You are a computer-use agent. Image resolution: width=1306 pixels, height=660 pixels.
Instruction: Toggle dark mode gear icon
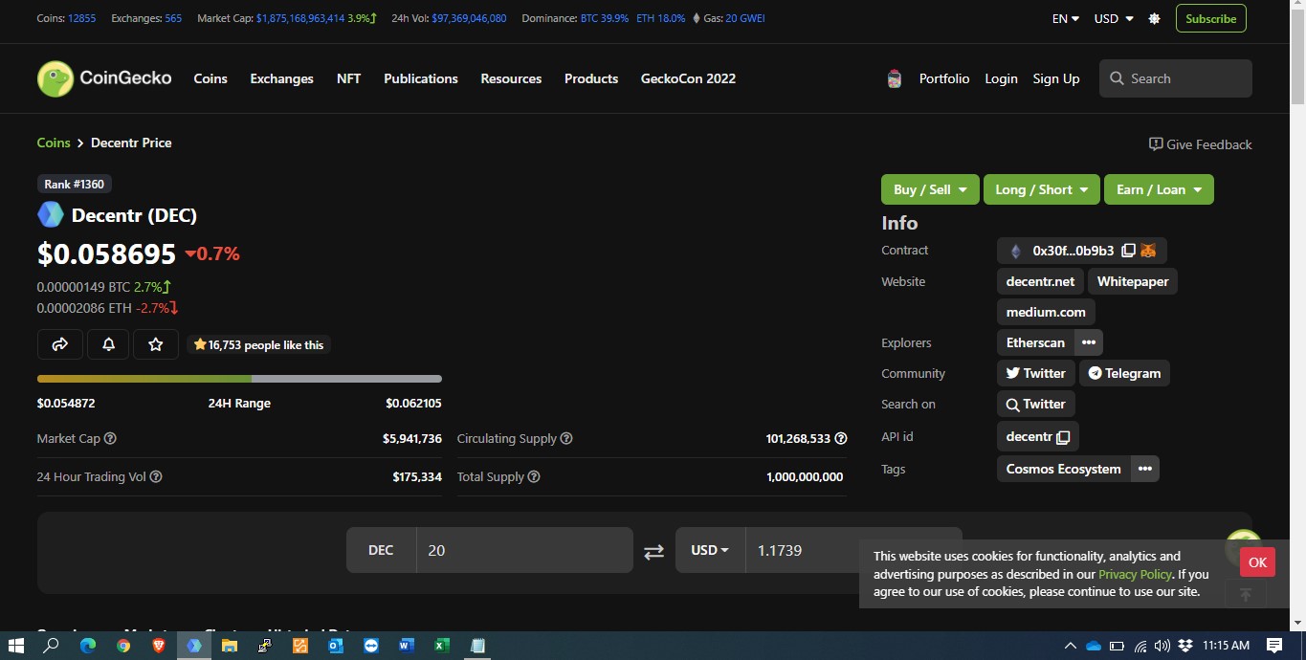pyautogui.click(x=1154, y=18)
